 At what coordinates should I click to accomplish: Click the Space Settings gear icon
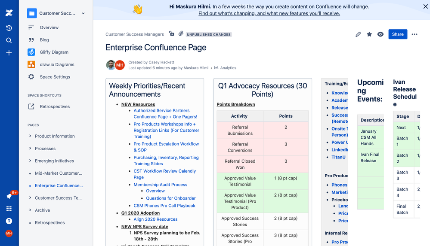tap(31, 77)
